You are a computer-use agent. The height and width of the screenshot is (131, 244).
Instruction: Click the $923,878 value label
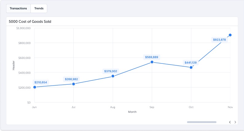tap(219, 40)
